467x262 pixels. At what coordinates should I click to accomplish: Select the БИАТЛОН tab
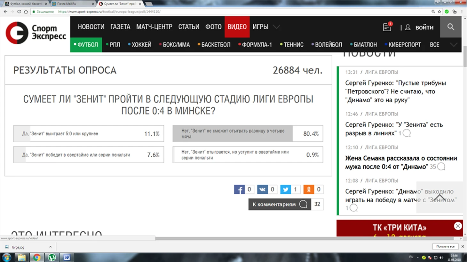click(363, 45)
